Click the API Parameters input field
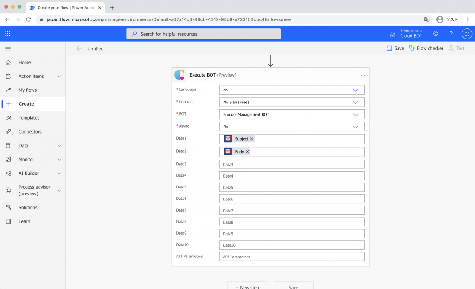 pyautogui.click(x=292, y=256)
